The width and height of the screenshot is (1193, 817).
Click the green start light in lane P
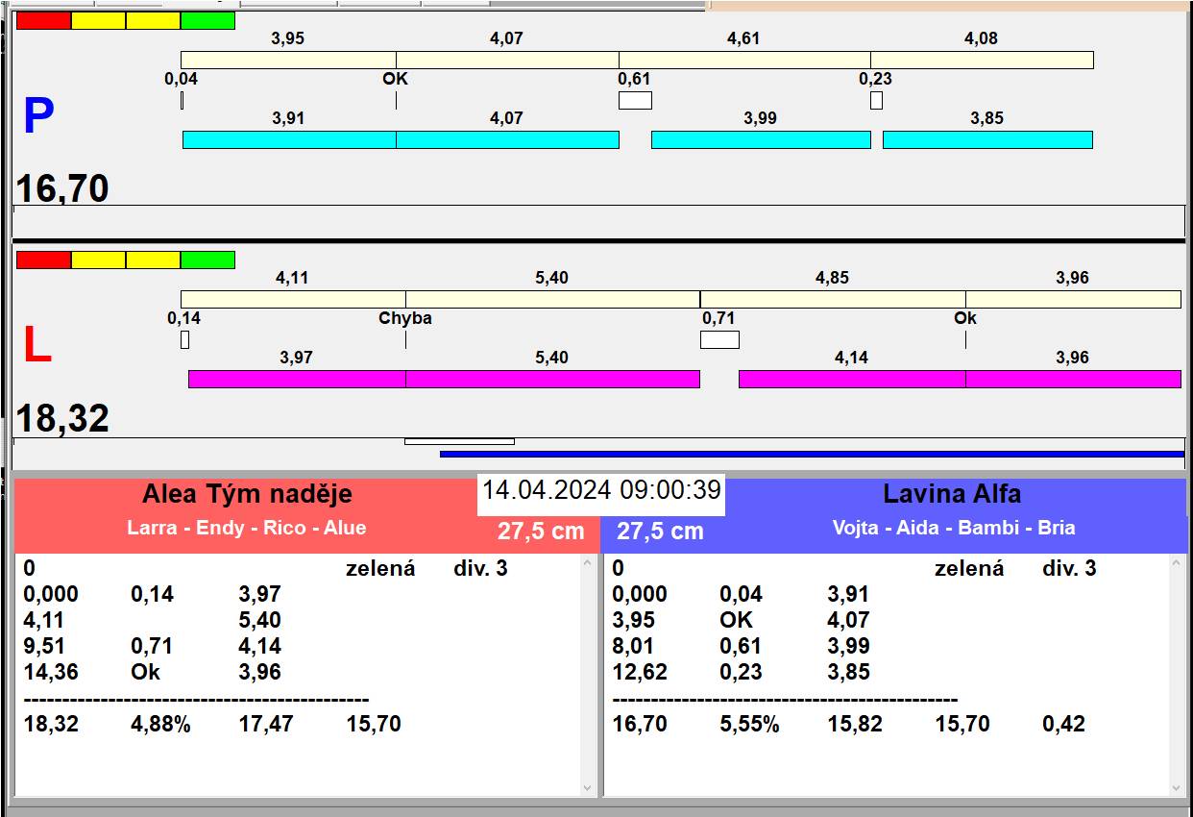pos(207,20)
